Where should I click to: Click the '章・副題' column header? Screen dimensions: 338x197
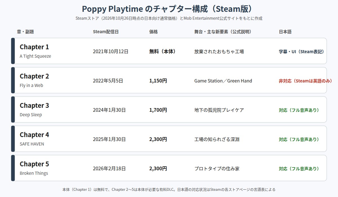click(x=25, y=32)
